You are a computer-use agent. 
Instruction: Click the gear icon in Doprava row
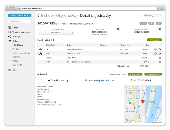[160, 58]
